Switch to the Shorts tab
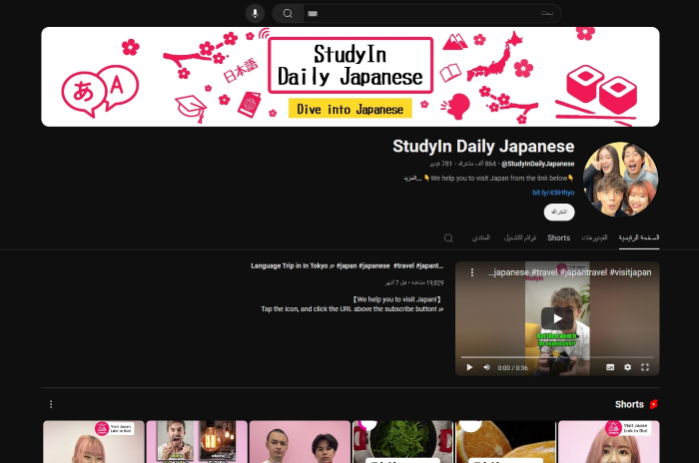This screenshot has height=463, width=699. click(x=558, y=237)
